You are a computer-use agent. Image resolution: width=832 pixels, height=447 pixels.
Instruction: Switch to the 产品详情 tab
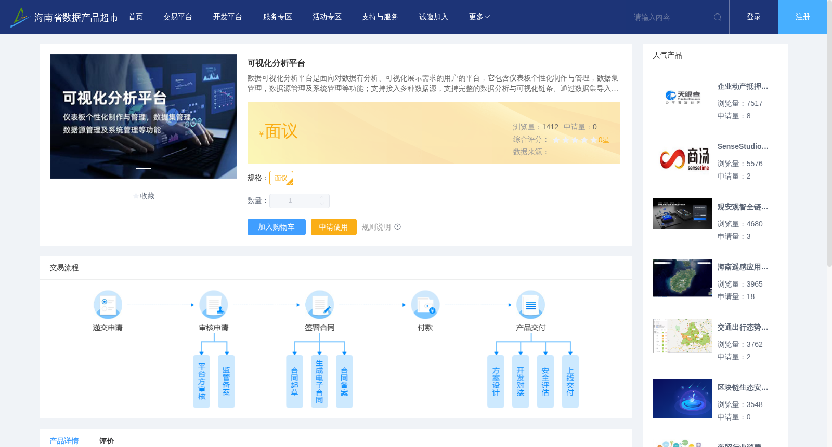(64, 441)
